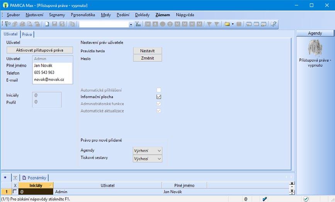The height and width of the screenshot is (202, 335).
Task: Click the Uživatel column header in table
Action: (107, 185)
